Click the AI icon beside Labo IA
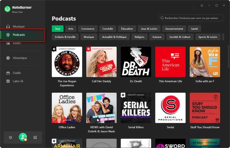This screenshot has height=148, width=230. (x=8, y=81)
